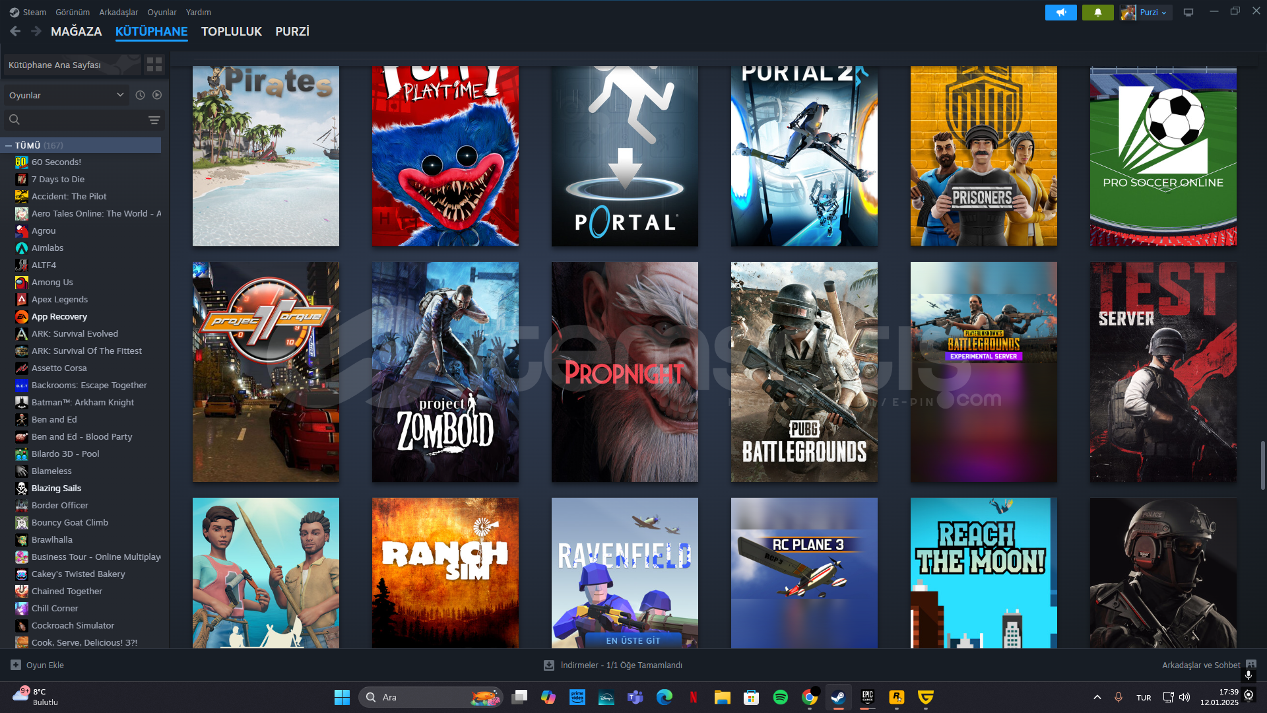Click the downloads status icon
This screenshot has width=1267, height=713.
click(549, 665)
